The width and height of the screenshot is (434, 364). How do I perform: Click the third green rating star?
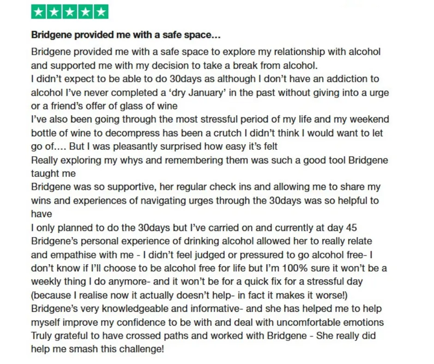[x=70, y=12]
